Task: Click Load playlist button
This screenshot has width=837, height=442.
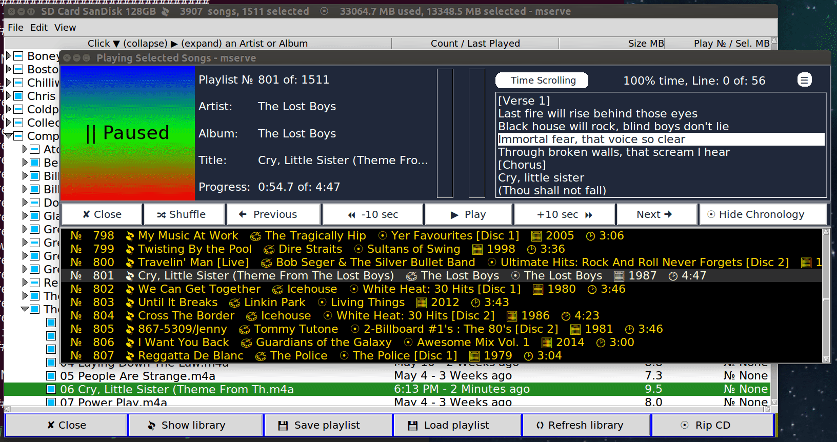Action: (x=457, y=425)
